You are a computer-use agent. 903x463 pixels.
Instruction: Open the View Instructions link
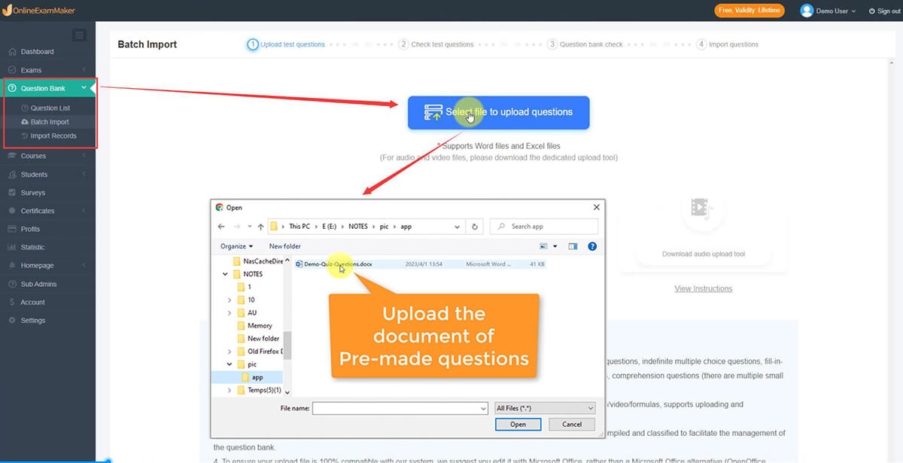(x=704, y=288)
